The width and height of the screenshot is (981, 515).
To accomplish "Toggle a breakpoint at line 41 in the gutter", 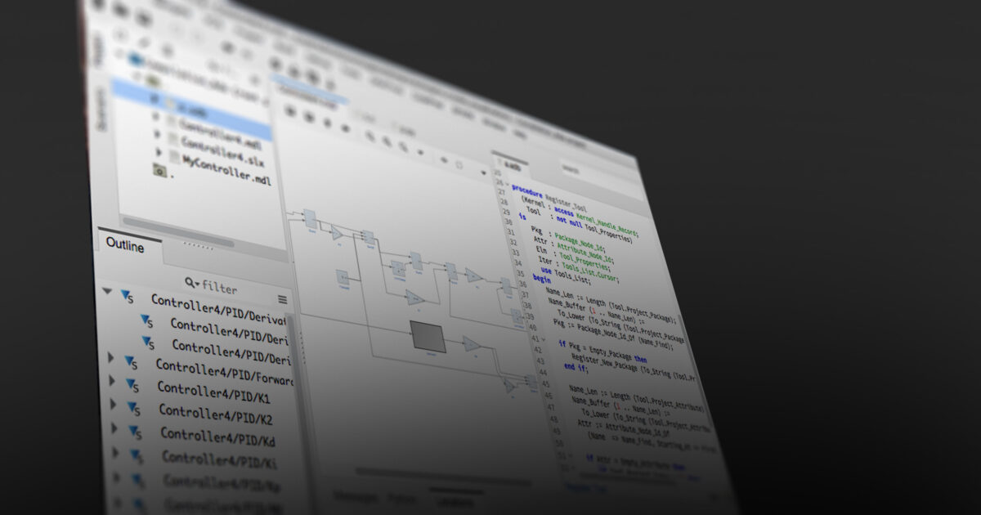I will [x=530, y=337].
